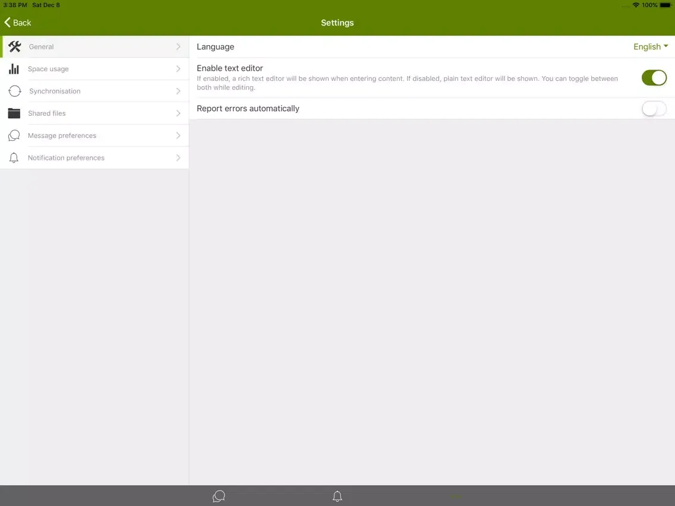Select the Synchronisation settings label

coord(55,91)
